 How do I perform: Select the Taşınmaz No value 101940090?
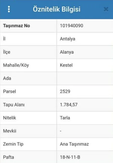[x=72, y=26]
